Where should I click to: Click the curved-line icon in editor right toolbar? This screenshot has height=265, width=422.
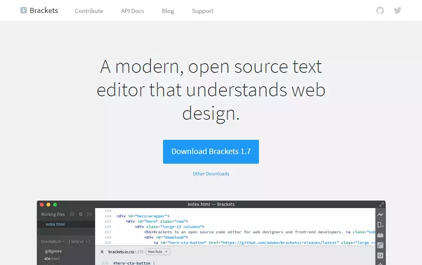click(x=380, y=245)
